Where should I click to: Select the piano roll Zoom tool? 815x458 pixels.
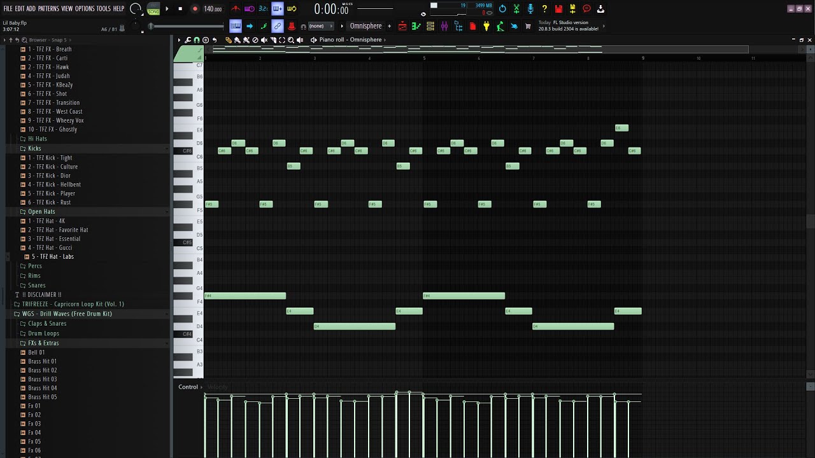(291, 39)
